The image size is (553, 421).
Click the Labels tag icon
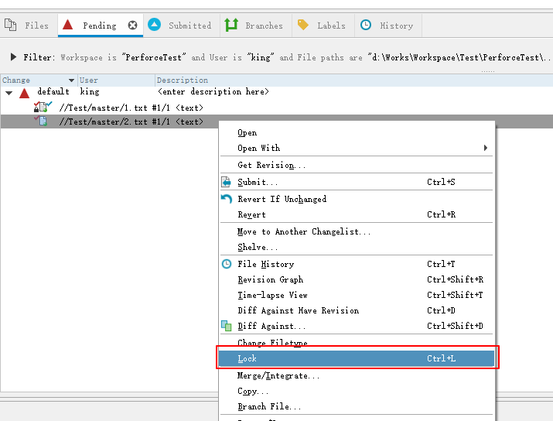303,26
